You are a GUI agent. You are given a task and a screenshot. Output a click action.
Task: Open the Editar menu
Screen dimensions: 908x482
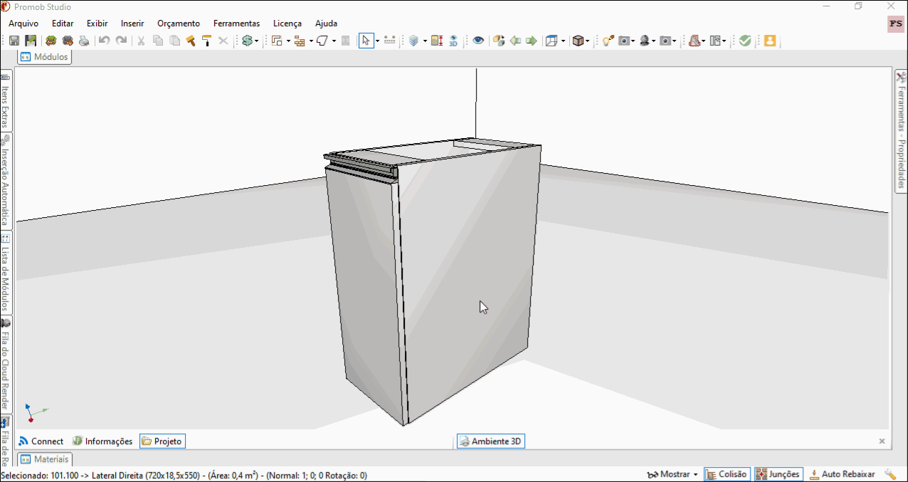63,23
